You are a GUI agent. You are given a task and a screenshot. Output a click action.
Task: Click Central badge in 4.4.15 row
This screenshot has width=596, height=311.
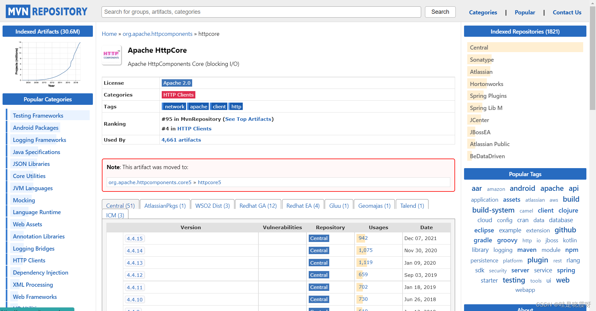pos(319,238)
